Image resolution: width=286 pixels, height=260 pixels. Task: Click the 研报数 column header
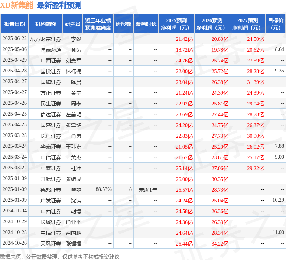123,24
